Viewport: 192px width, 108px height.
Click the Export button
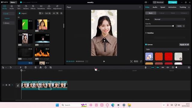tap(172, 2)
